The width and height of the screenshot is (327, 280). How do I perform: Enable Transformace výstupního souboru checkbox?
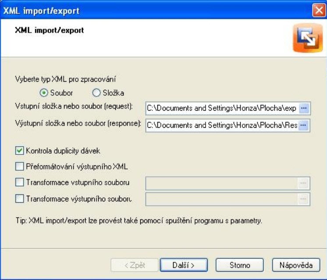(x=19, y=198)
